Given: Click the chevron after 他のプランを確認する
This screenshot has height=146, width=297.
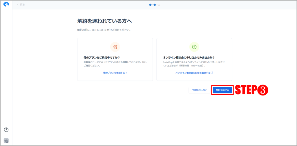Looking at the screenshot, I should (126, 73).
